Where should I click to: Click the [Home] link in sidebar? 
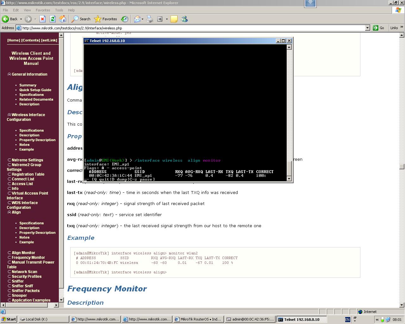tap(14, 40)
